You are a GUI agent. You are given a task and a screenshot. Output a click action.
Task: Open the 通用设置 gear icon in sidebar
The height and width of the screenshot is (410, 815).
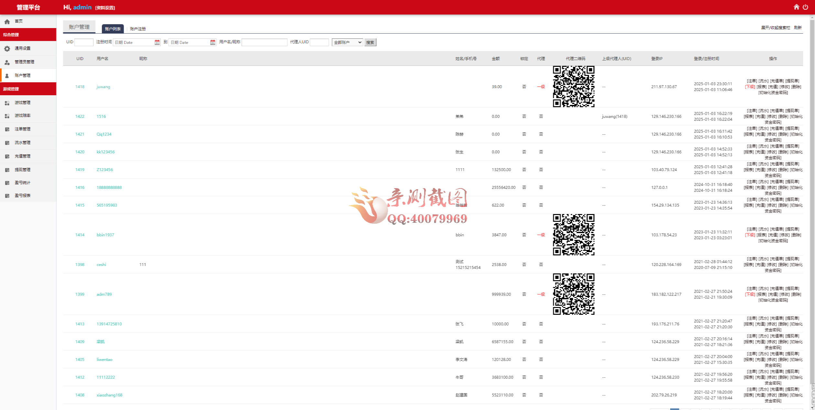pos(7,48)
